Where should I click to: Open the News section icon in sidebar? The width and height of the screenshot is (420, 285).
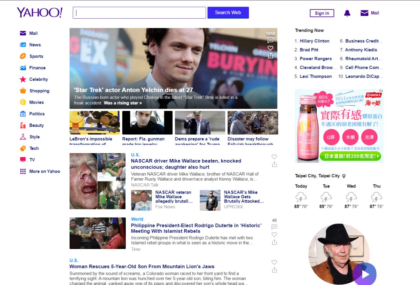[x=23, y=45]
